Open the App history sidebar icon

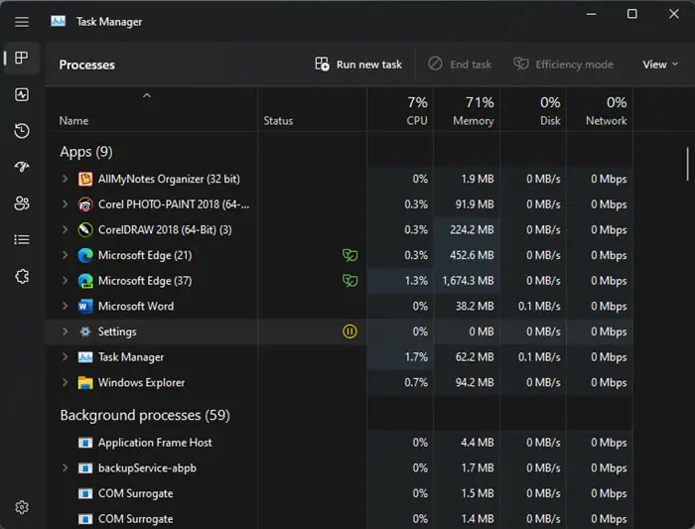pos(22,131)
